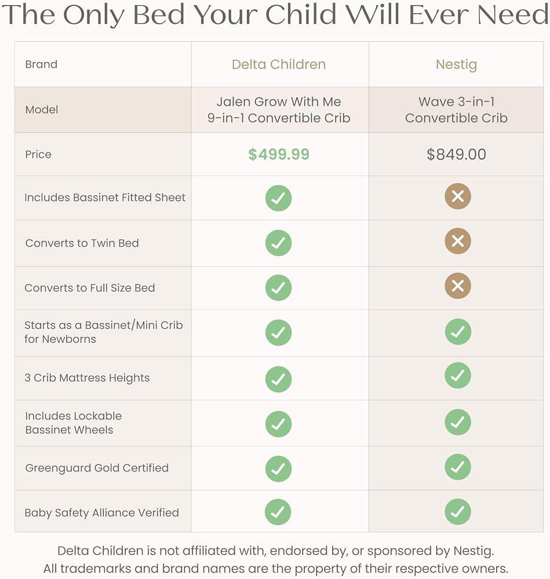550x579 pixels.
Task: Click Delta Children's Baby Safety Alliance checkmark
Action: click(278, 512)
